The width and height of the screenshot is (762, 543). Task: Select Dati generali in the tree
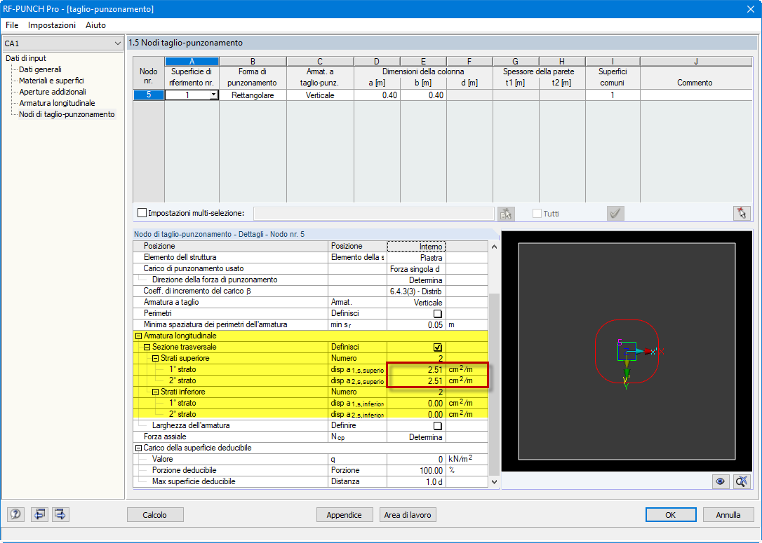40,69
